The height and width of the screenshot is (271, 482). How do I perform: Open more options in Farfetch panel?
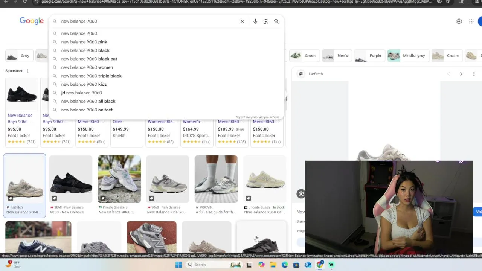[474, 74]
